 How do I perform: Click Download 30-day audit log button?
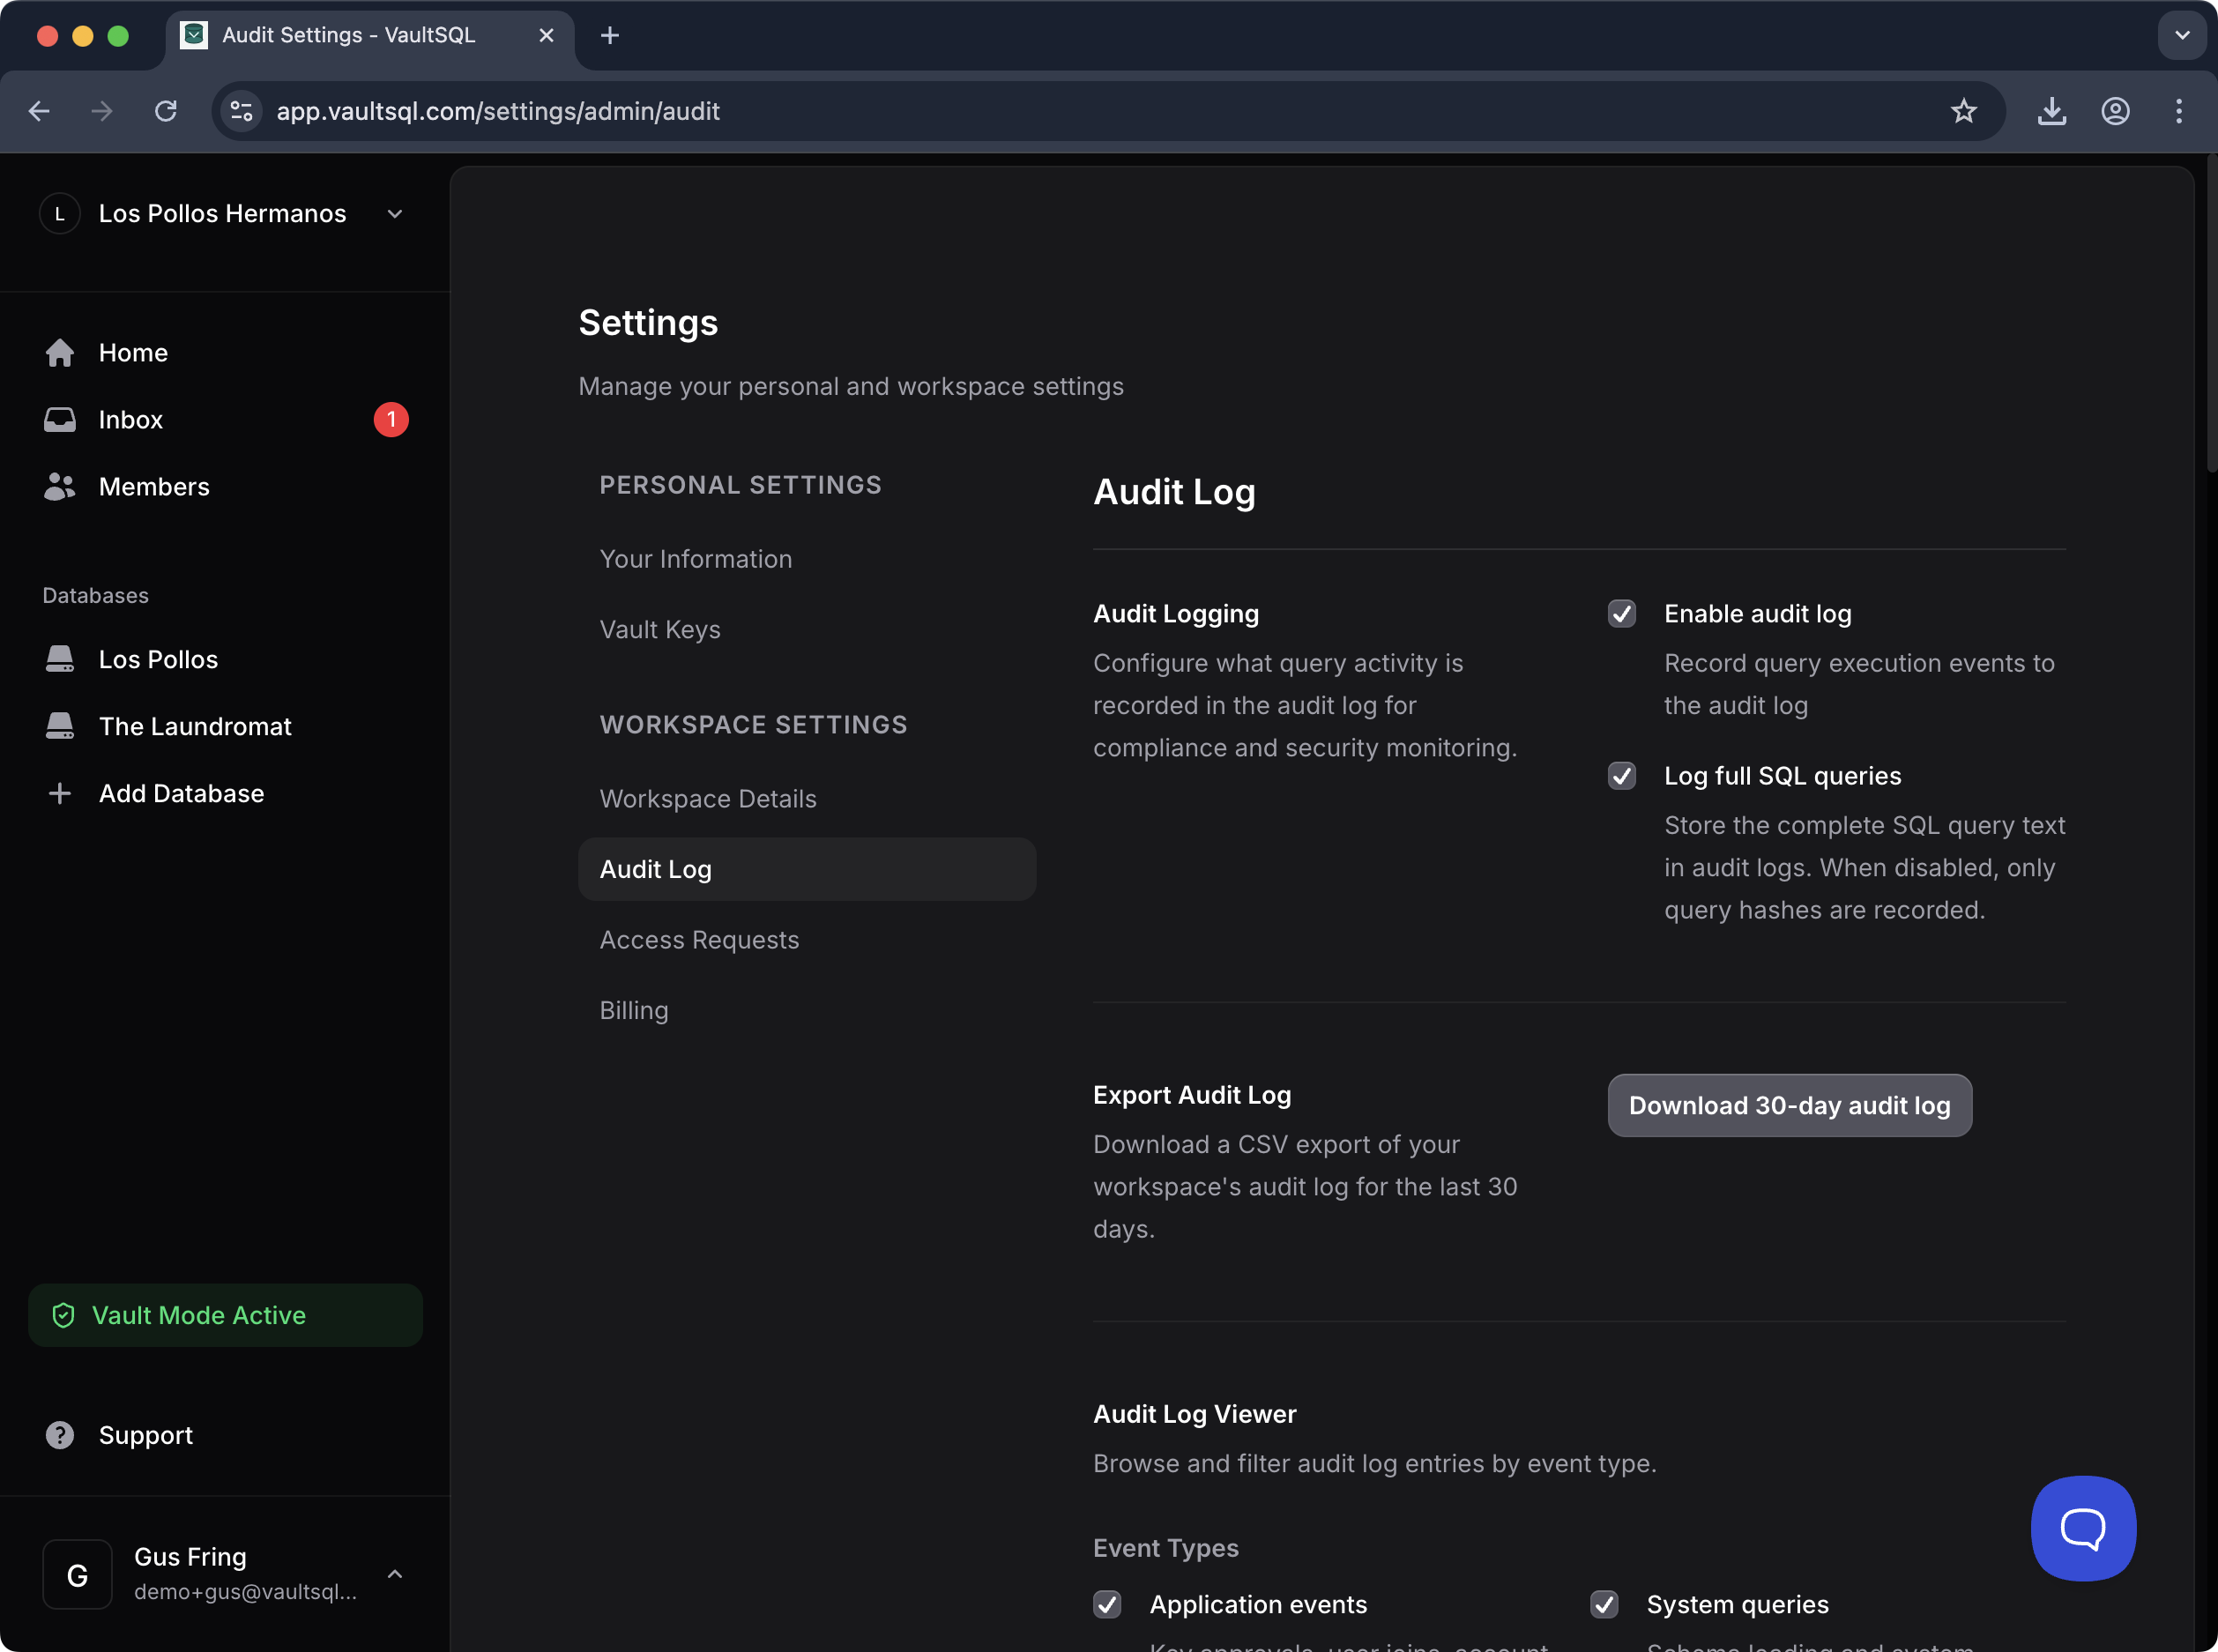coord(1789,1105)
